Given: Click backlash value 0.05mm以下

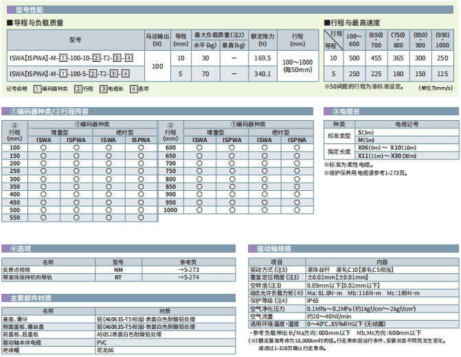Looking at the screenshot, I should [344, 286].
